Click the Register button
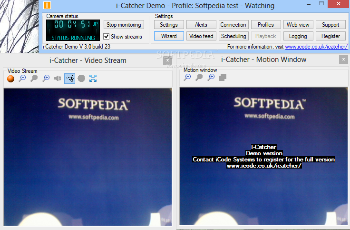This screenshot has width=350, height=230. [x=331, y=36]
